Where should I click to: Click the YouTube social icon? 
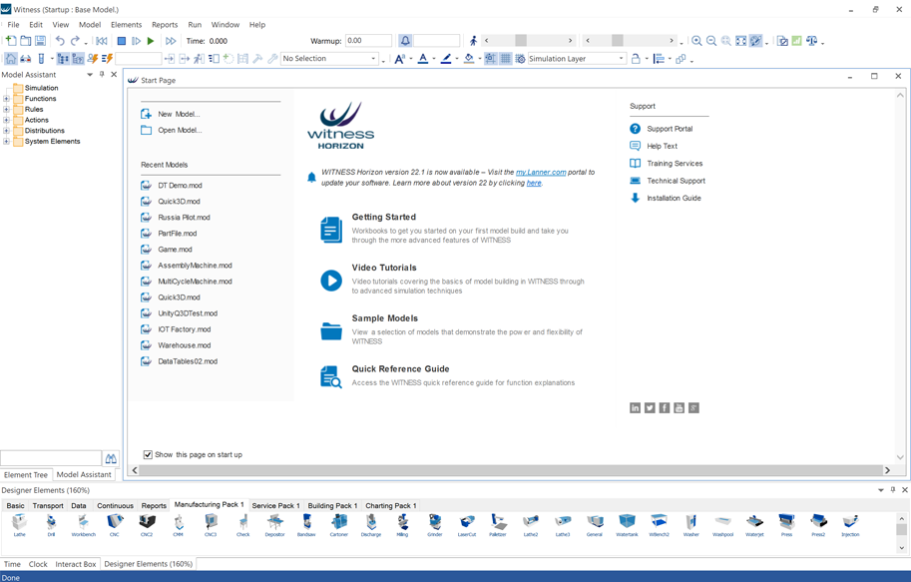679,408
